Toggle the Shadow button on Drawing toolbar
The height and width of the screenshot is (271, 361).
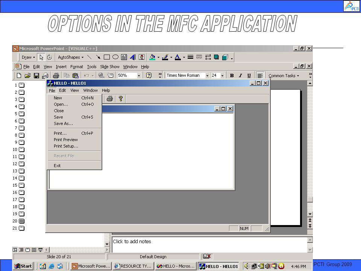(217, 57)
